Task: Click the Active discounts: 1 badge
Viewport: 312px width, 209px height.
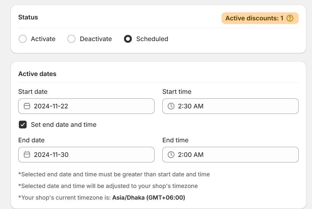Action: tap(254, 18)
